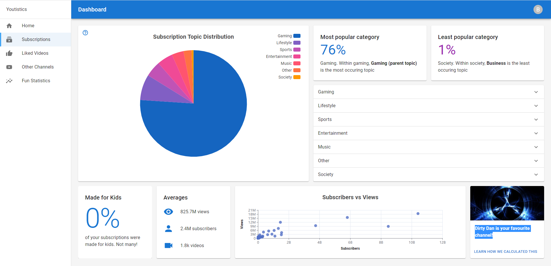551x266 pixels.
Task: Click the Subscriptions stack icon
Action: [9, 40]
